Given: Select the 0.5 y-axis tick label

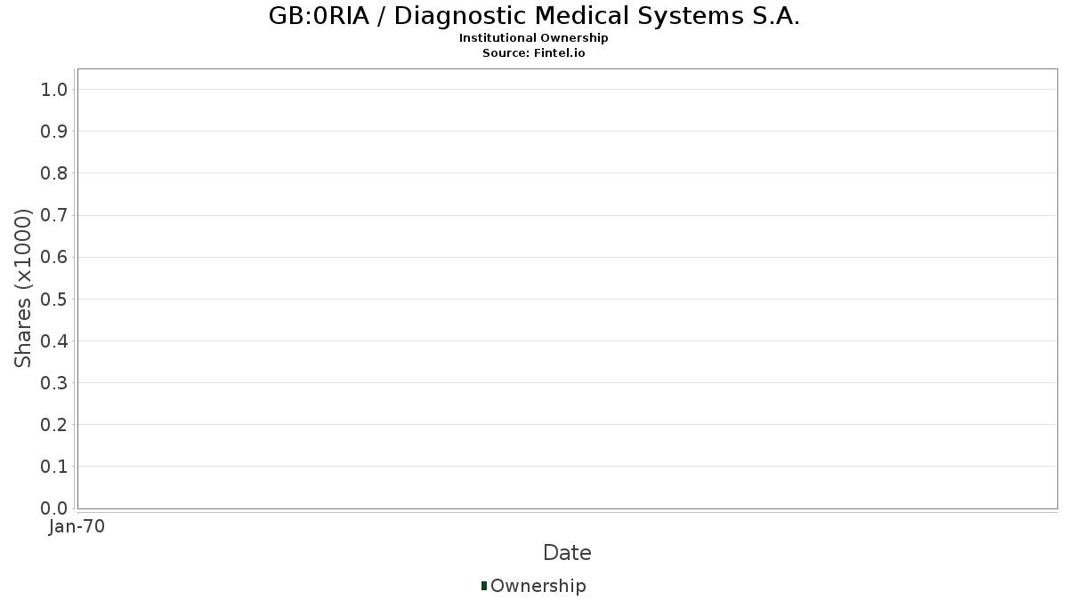Looking at the screenshot, I should (54, 299).
